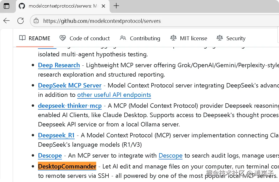Open the Deepseek_R1 link
Viewport: 279px width, 182px height.
click(56, 135)
